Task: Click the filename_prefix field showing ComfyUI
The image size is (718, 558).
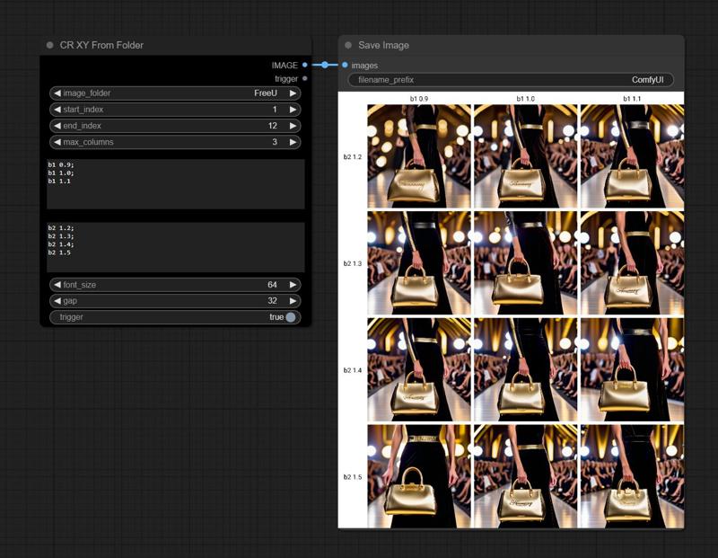Action: pyautogui.click(x=511, y=80)
